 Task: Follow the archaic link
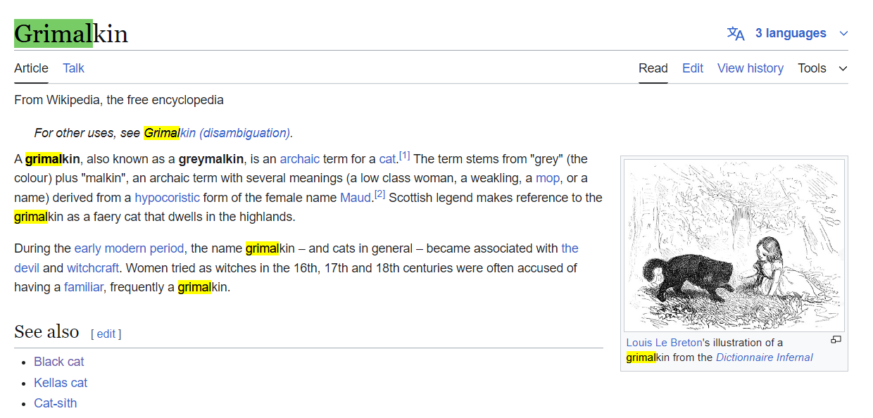pos(299,159)
